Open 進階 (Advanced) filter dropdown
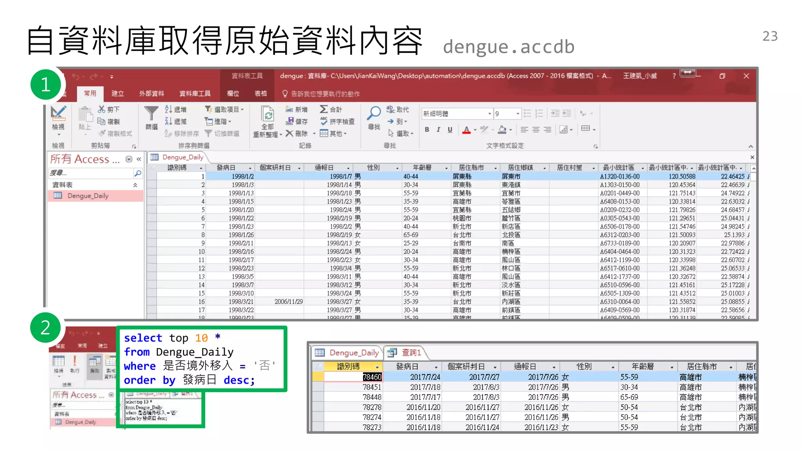The height and width of the screenshot is (451, 802). (x=218, y=121)
